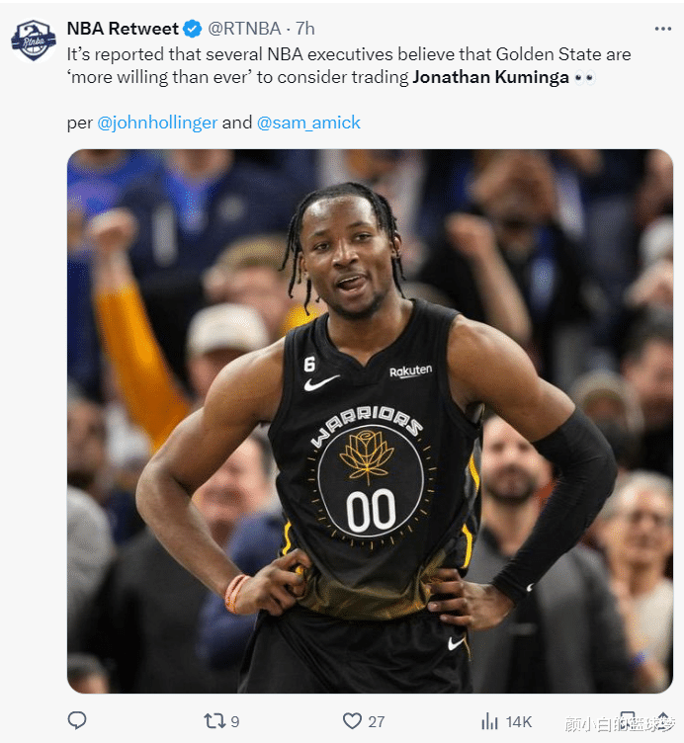Screen dimensions: 684x743
Task: Share the tweet using the share arrow icon
Action: coord(662,720)
